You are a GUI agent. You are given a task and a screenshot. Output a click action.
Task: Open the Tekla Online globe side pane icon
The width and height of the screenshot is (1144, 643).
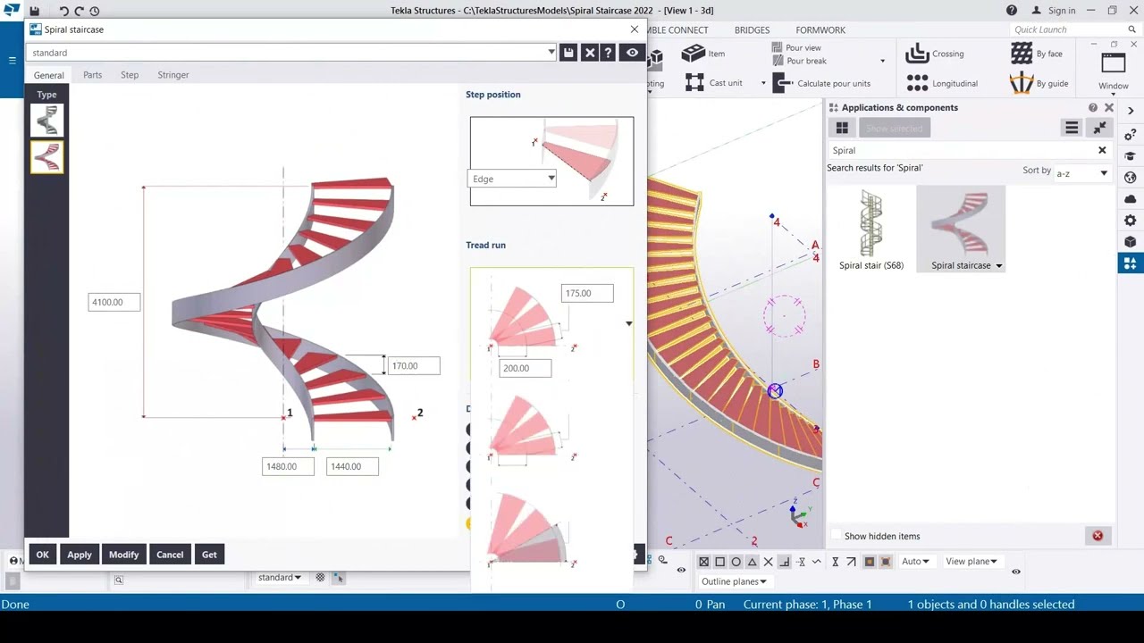pos(1131,178)
